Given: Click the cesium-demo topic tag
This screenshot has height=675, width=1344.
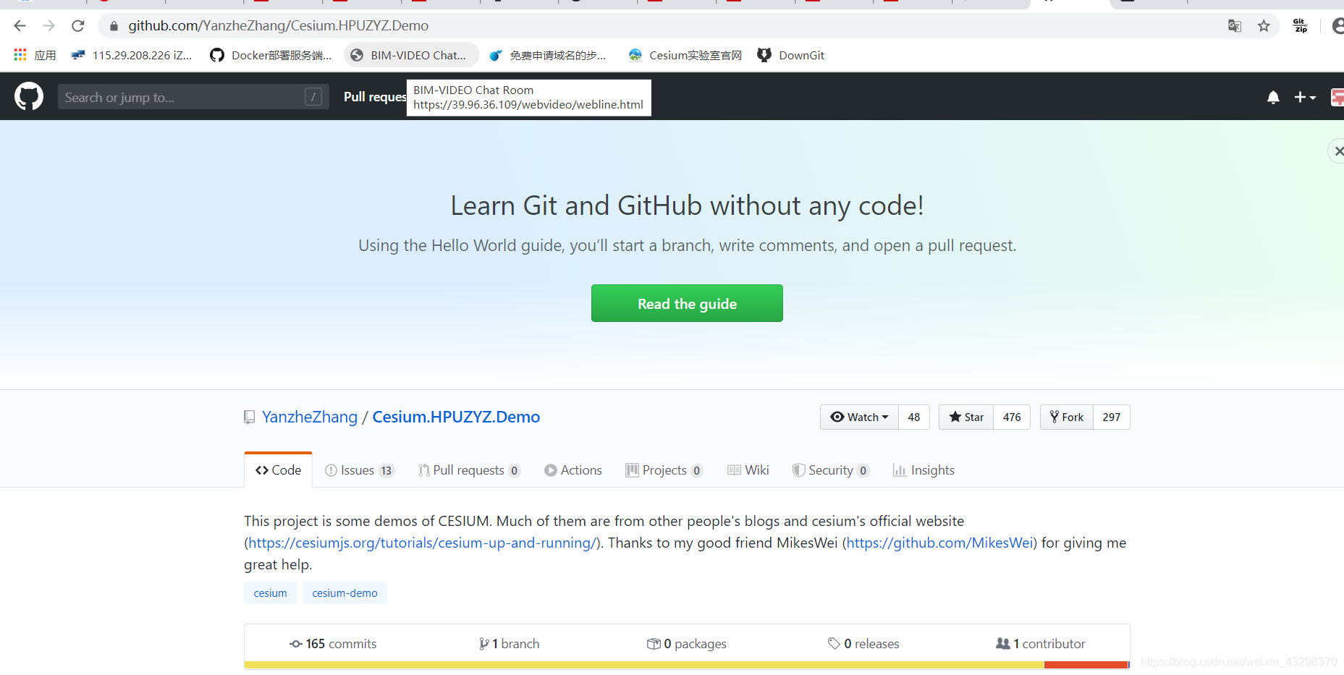Looking at the screenshot, I should point(345,593).
